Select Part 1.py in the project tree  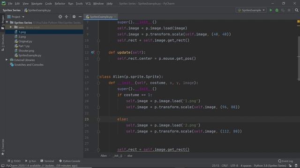24,46
